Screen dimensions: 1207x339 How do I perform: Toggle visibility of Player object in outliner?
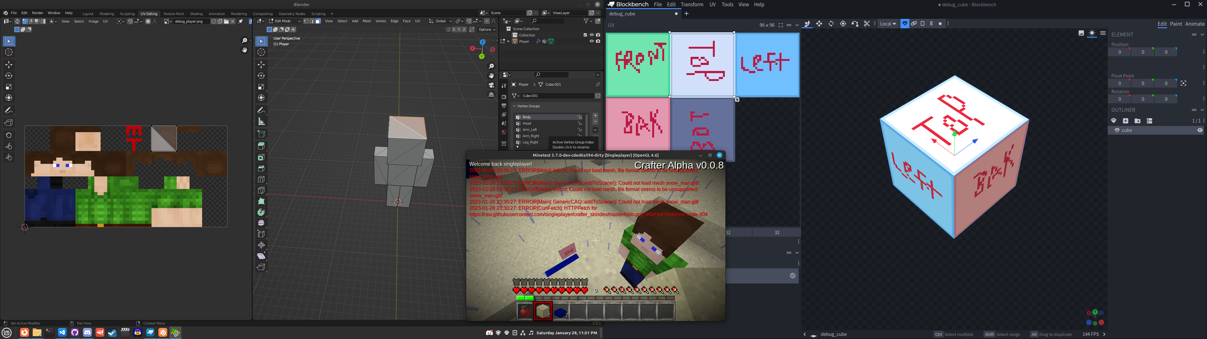(x=591, y=41)
